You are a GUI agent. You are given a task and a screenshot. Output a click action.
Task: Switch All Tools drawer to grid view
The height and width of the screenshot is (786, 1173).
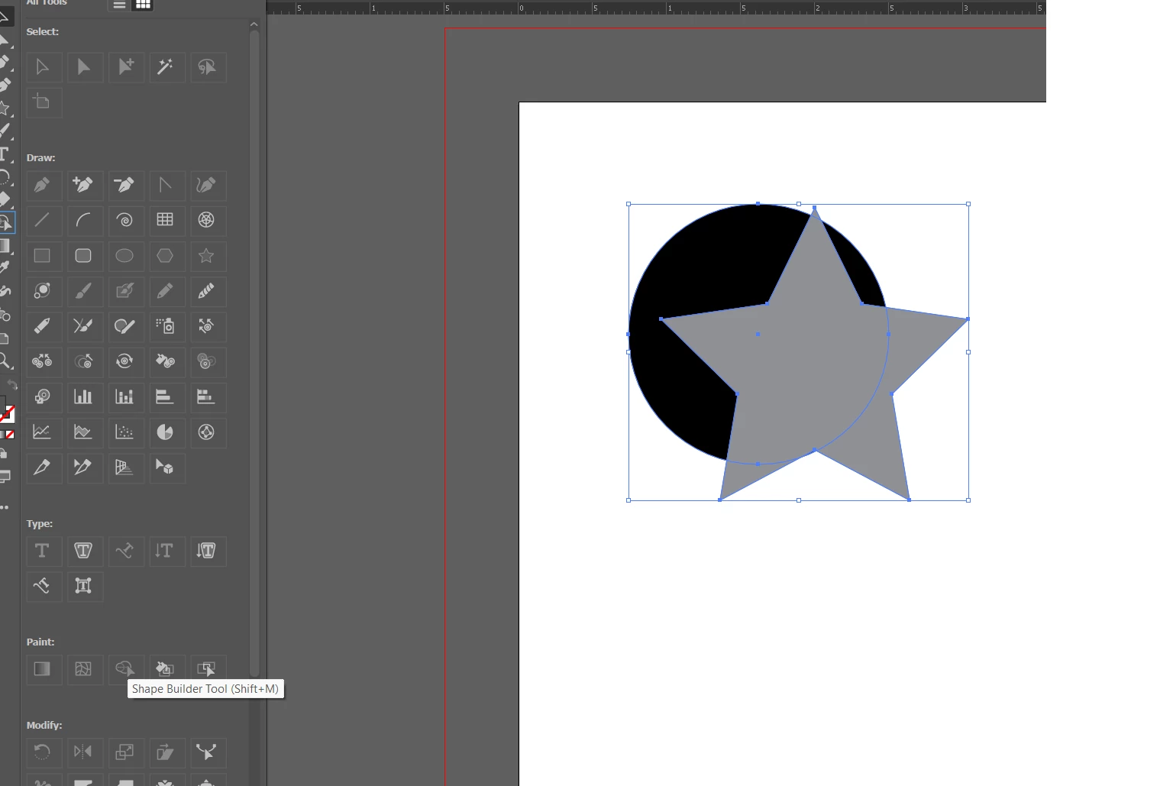coord(143,5)
